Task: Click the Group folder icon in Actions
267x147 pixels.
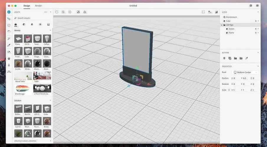Action: click(x=235, y=58)
